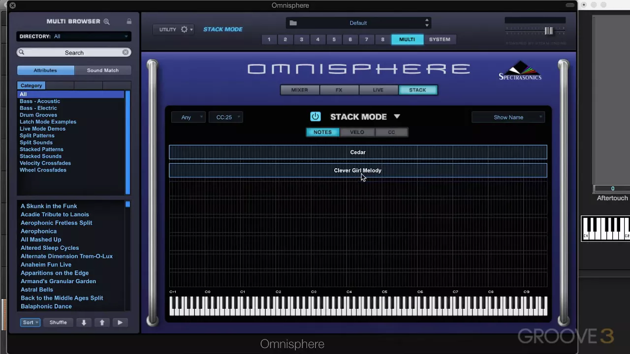The height and width of the screenshot is (354, 630).
Task: Expand the Stack Mode triangle menu
Action: click(397, 117)
